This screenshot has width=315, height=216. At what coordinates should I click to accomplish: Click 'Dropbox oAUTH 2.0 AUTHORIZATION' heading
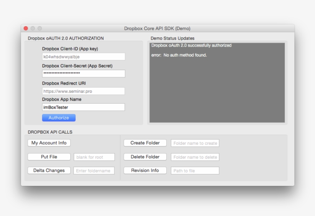pos(66,38)
